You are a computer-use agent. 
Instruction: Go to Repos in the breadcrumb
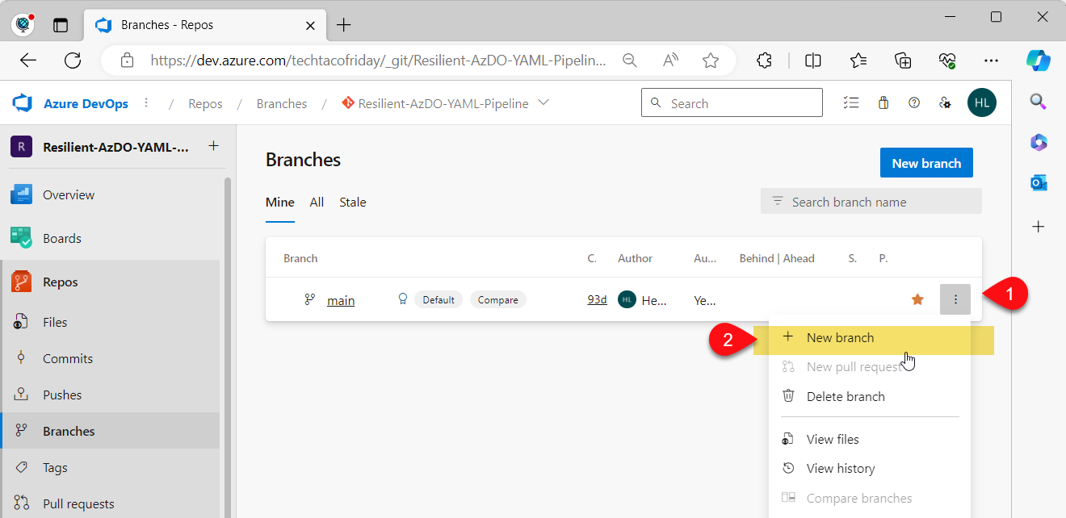click(x=205, y=103)
